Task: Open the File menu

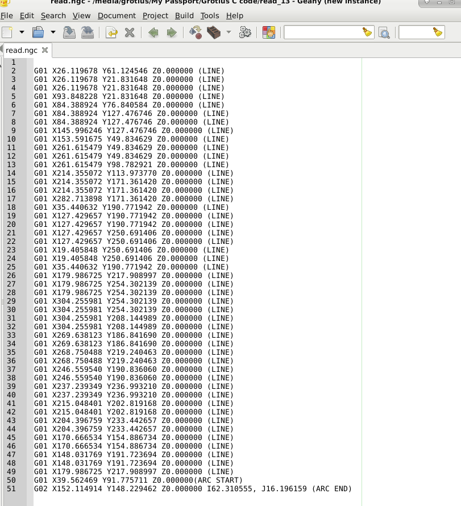Action: coord(7,15)
